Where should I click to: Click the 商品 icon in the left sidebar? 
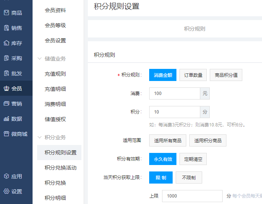click(6, 13)
